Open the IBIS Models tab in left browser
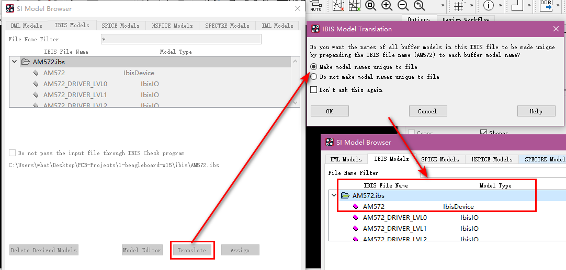The image size is (566, 270). coord(72,25)
